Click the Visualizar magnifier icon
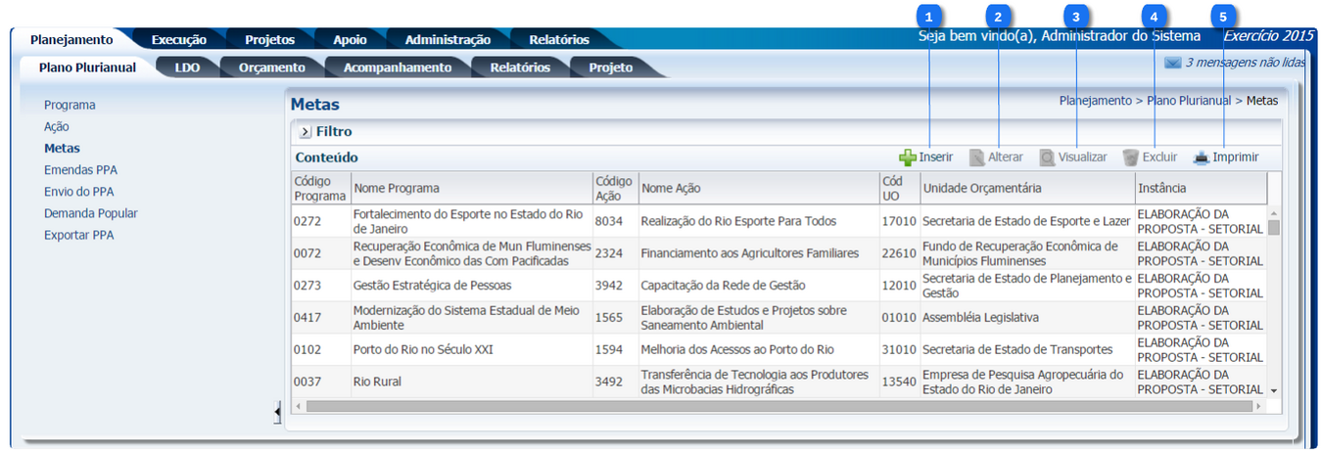Image resolution: width=1322 pixels, height=450 pixels. pyautogui.click(x=1048, y=157)
